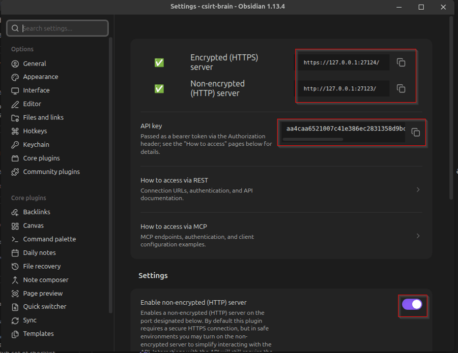Disable the non-encrypted HTTP server toggle
This screenshot has width=458, height=353.
pos(412,304)
